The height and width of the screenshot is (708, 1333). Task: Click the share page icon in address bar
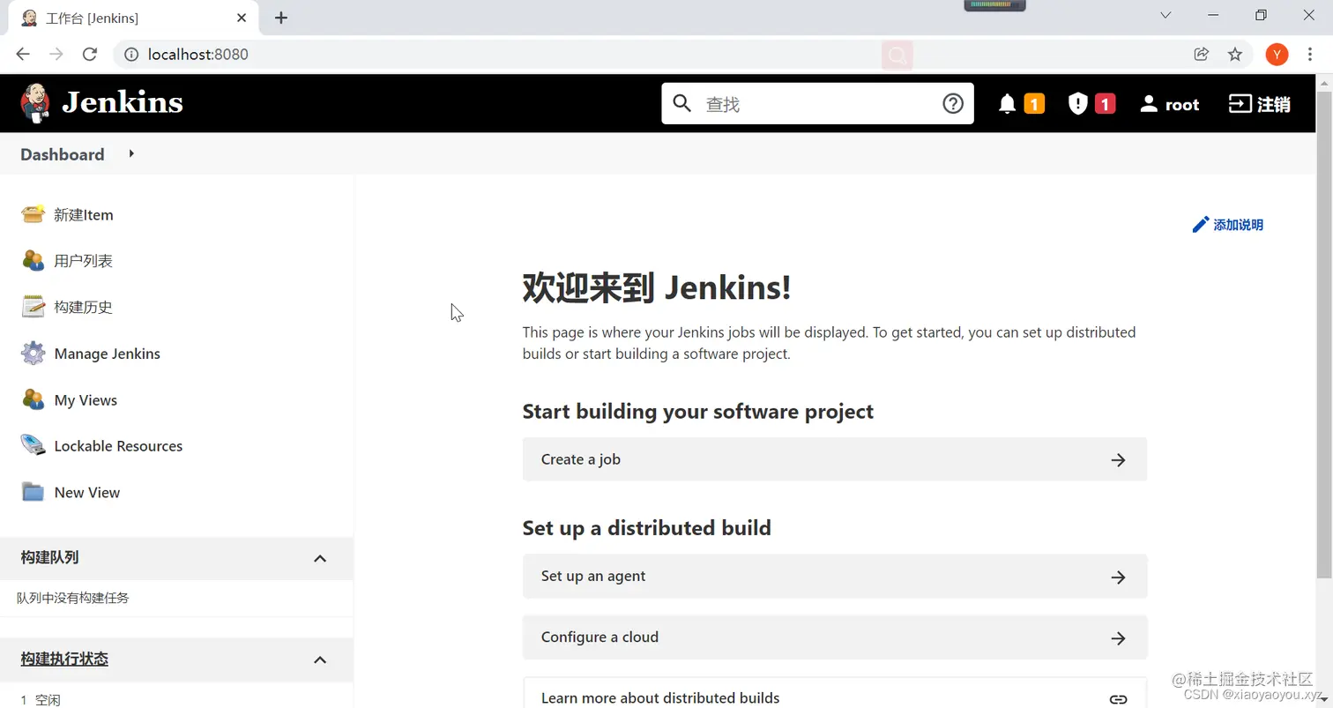pyautogui.click(x=1201, y=55)
